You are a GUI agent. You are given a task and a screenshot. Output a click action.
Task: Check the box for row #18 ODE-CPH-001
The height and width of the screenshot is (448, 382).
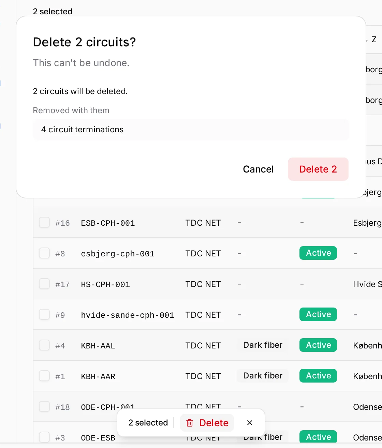(44, 407)
